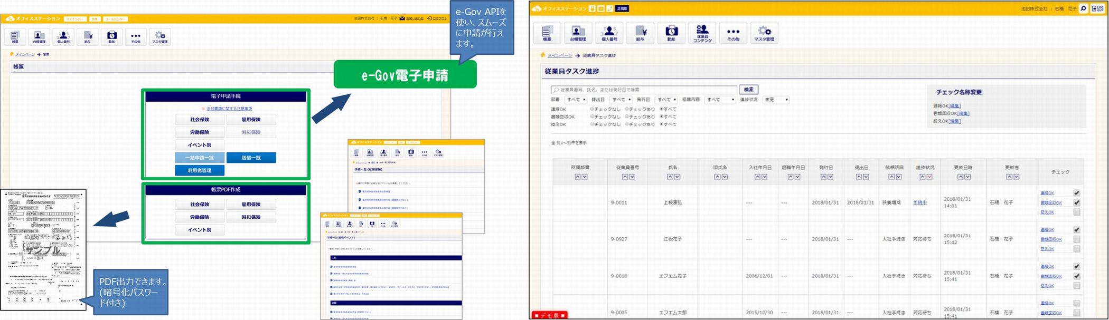Click 編集 link next to 書類回収OK

963,113
